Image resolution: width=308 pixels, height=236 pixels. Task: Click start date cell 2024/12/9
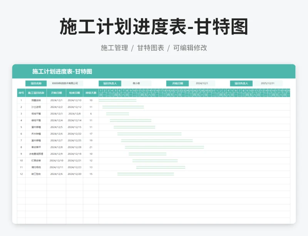[56, 154]
